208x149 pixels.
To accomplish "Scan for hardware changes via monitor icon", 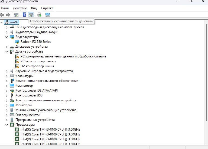I will tap(48, 15).
